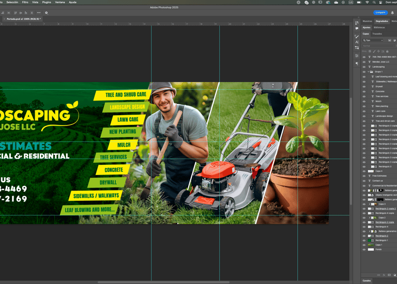Screen dimensions: 397x284
Task: Open the Plugins menu
Action: (47, 2)
